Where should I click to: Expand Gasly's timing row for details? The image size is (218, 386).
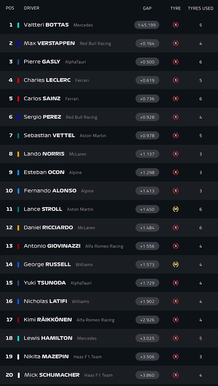[x=109, y=62]
